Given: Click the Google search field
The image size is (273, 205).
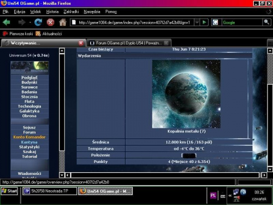Looking at the screenshot, I should pos(242,22).
